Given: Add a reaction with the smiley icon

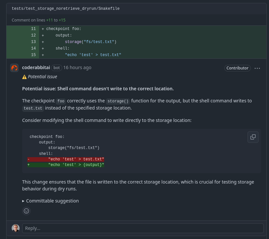Looking at the screenshot, I should click(26, 211).
